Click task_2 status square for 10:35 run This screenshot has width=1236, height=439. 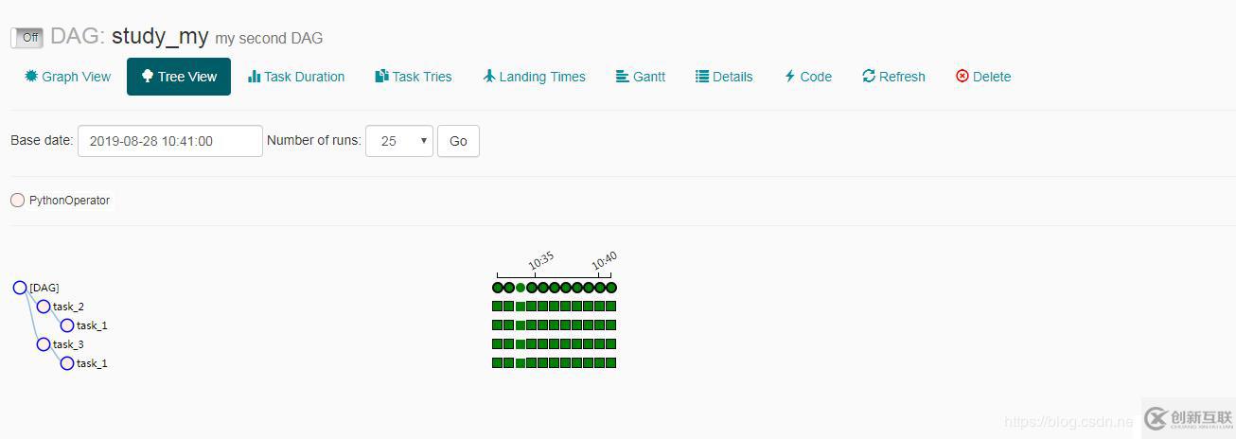click(532, 307)
